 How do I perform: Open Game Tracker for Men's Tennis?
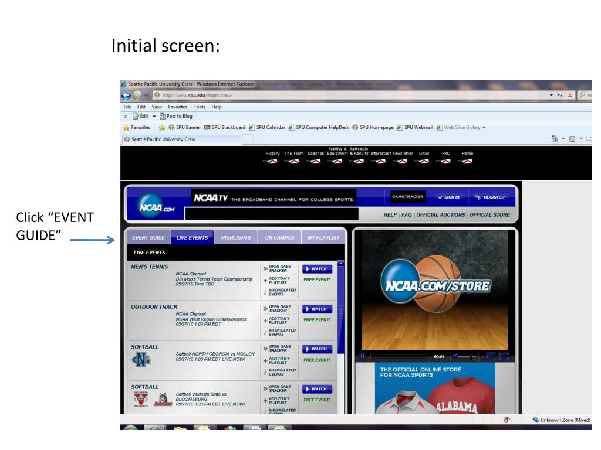[x=278, y=268]
